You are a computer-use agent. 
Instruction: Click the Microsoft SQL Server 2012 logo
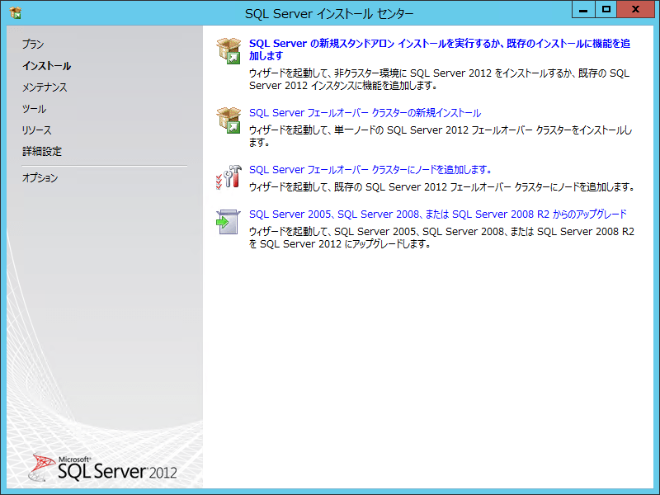(102, 468)
